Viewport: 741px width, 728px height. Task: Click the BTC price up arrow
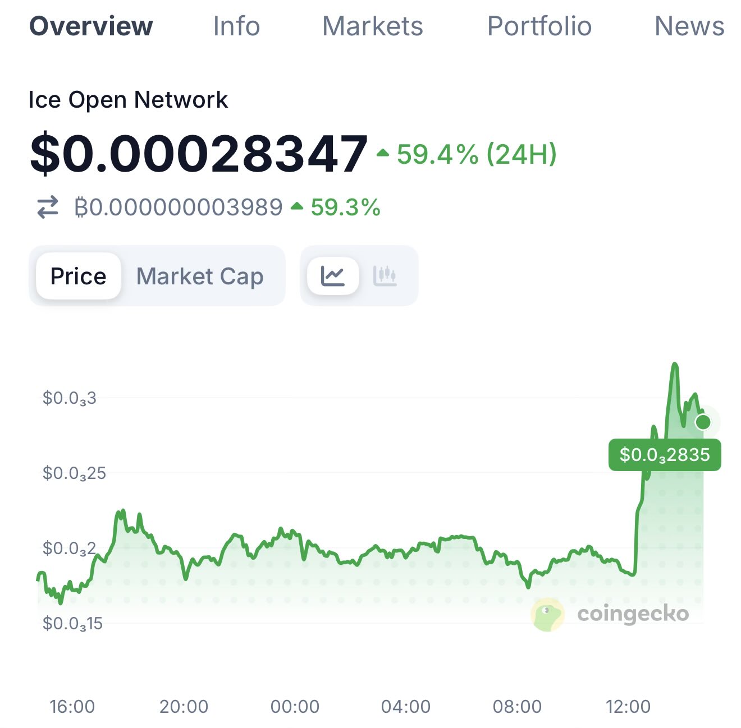coord(297,206)
